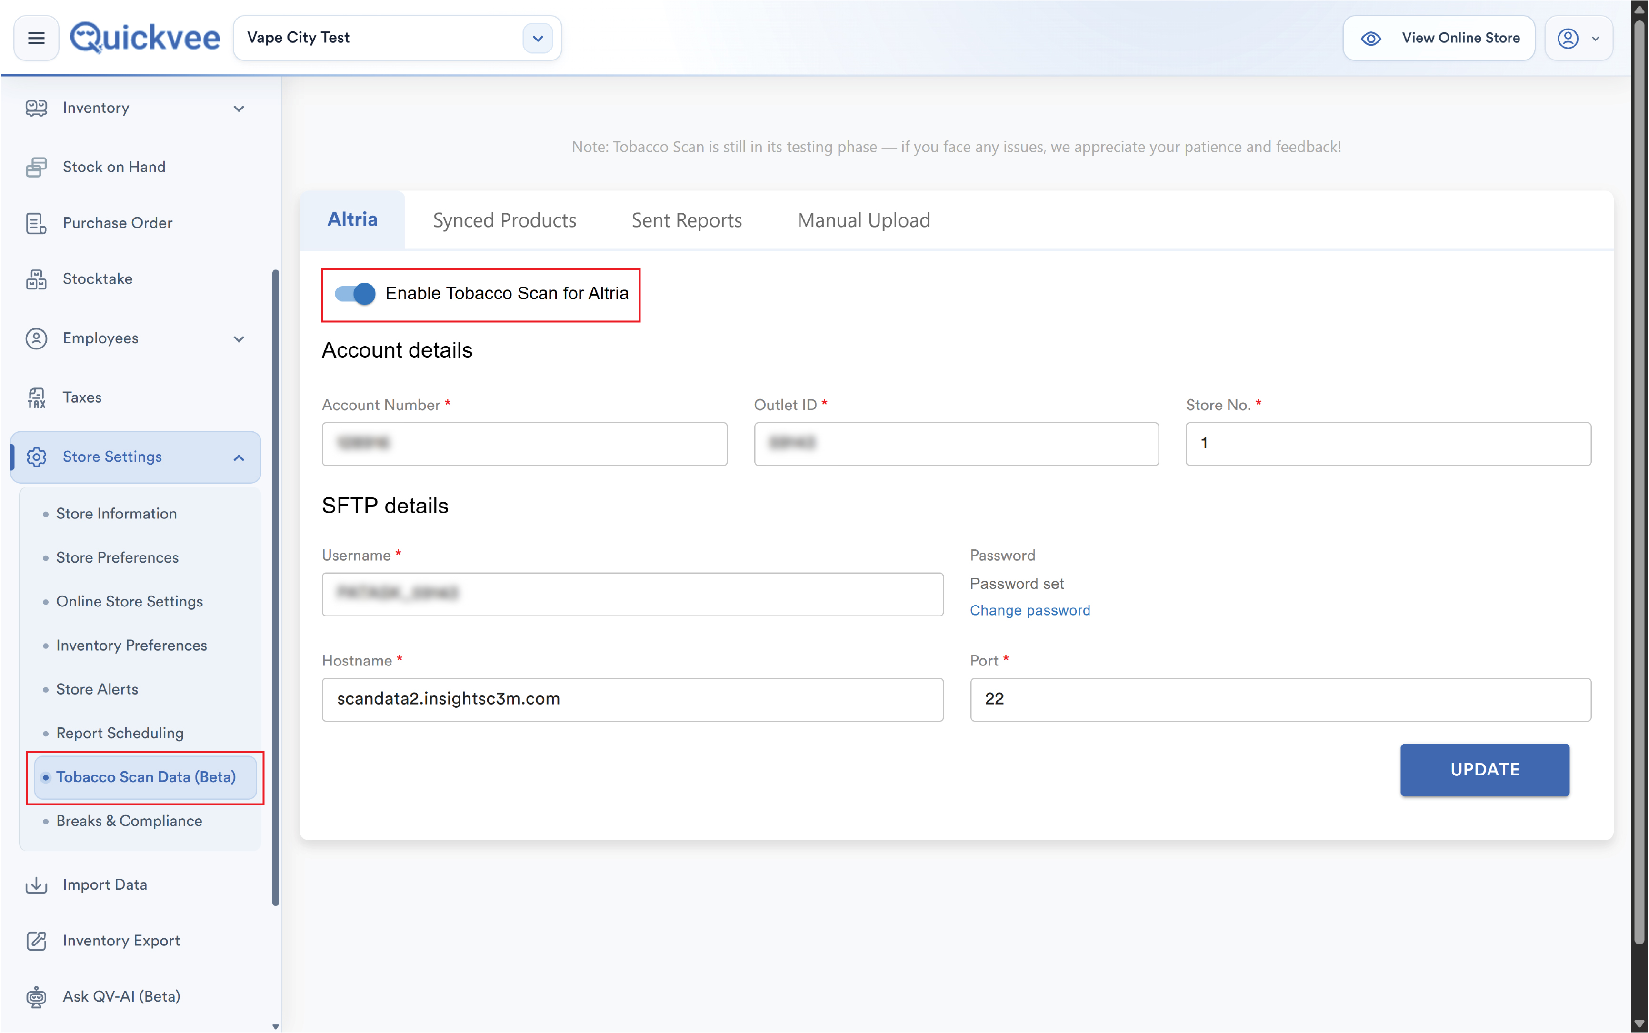The width and height of the screenshot is (1649, 1033).
Task: Click the Store No. field
Action: (x=1388, y=444)
